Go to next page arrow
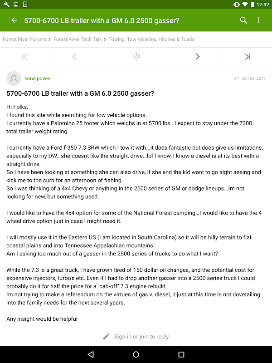 pos(197,57)
